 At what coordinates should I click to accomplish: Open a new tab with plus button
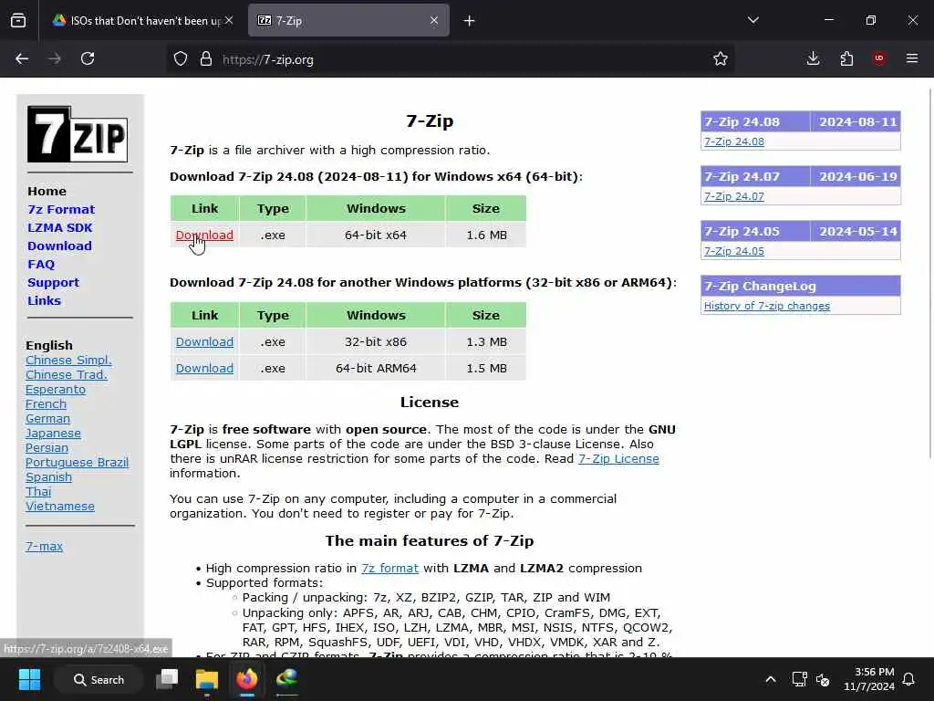470,21
